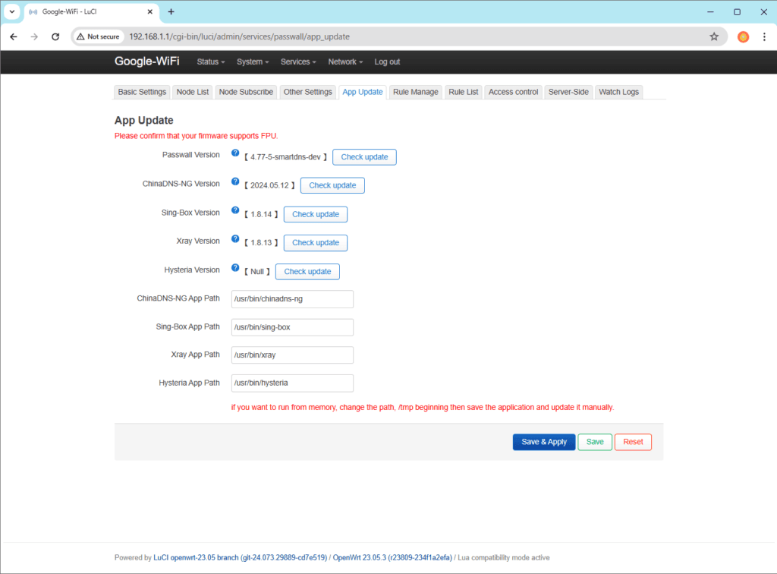The height and width of the screenshot is (574, 777).
Task: Click the browser forward arrow
Action: (34, 36)
